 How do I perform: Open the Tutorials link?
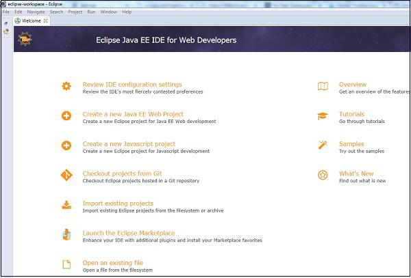(351, 114)
